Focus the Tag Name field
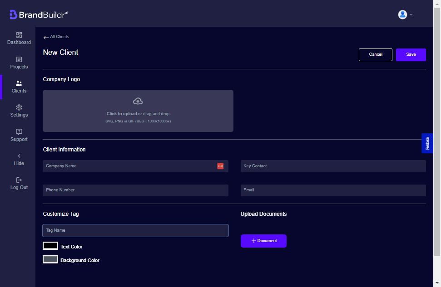 point(135,231)
